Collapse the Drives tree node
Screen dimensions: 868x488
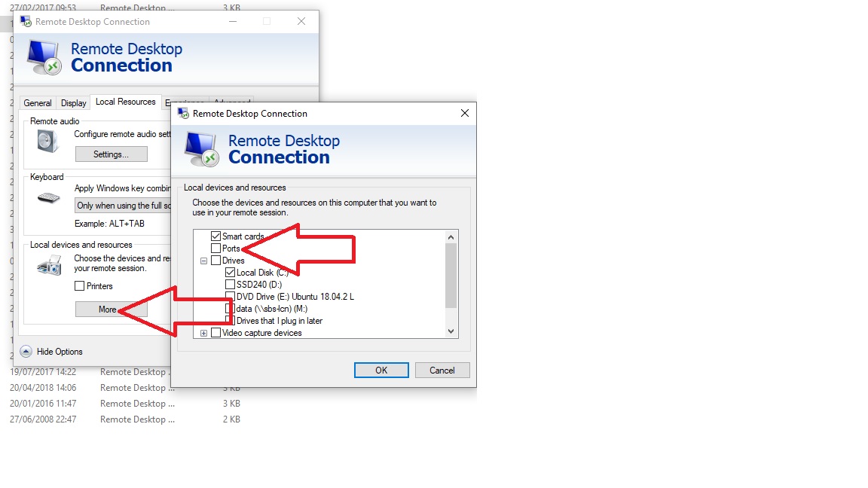tap(203, 261)
